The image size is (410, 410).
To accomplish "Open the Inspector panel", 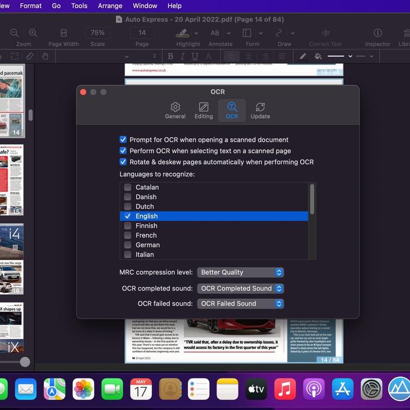I will coord(378,33).
